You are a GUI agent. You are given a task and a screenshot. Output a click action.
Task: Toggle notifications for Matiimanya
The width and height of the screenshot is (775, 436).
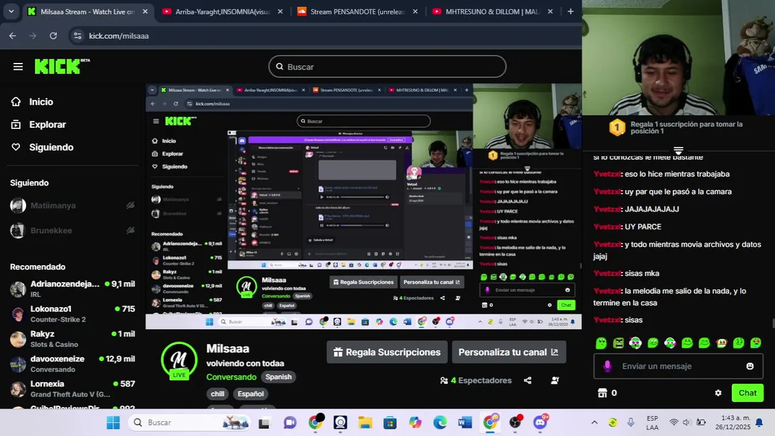(130, 205)
